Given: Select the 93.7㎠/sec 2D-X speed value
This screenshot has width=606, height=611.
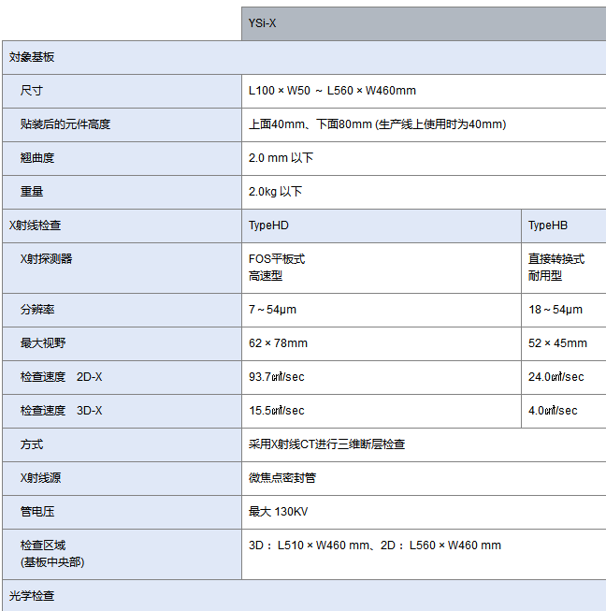Looking at the screenshot, I should point(276,377).
